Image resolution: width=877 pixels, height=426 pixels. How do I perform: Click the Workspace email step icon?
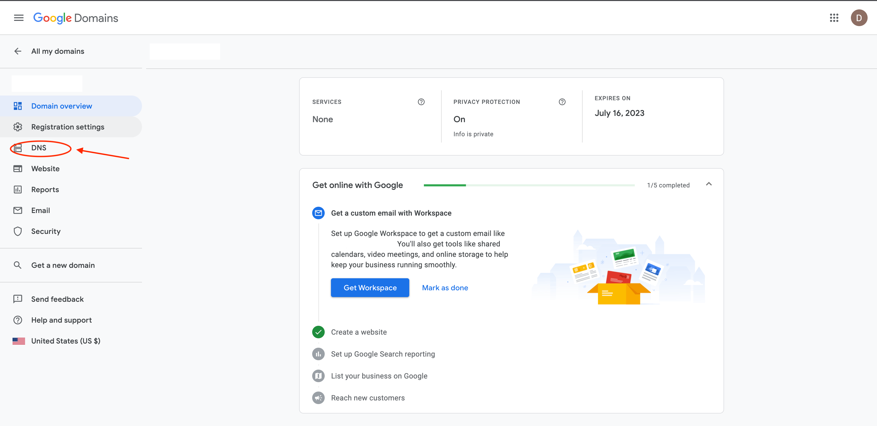click(318, 213)
